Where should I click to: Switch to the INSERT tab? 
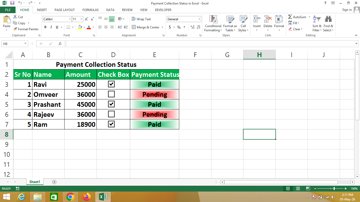coord(42,10)
